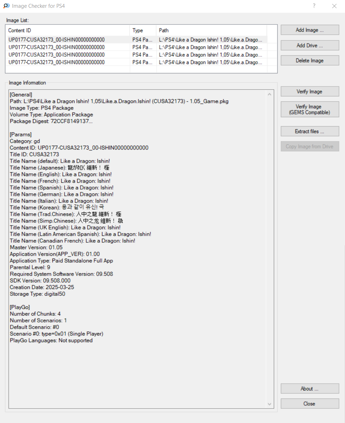345x423 pixels.
Task: Click the help question mark in title bar
Action: click(314, 6)
